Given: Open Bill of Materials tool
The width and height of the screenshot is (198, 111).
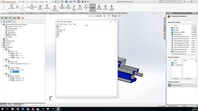Looking at the screenshot, I should pyautogui.click(x=80, y=7).
